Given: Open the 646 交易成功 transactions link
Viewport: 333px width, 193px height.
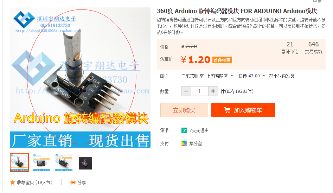Looking at the screenshot, I should click(313, 47).
